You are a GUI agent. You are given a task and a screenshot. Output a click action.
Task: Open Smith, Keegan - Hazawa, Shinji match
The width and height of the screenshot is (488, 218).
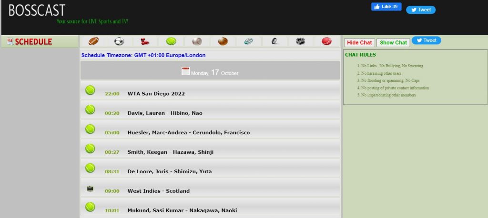pos(171,152)
